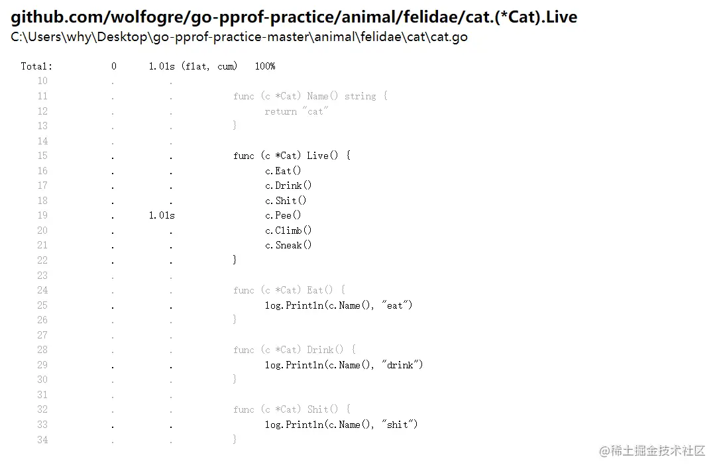Click the func Drink() declaration line
This screenshot has height=471, width=719.
coord(294,350)
